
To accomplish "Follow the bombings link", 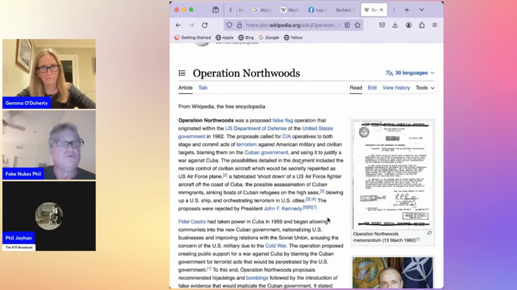I will pyautogui.click(x=257, y=278).
